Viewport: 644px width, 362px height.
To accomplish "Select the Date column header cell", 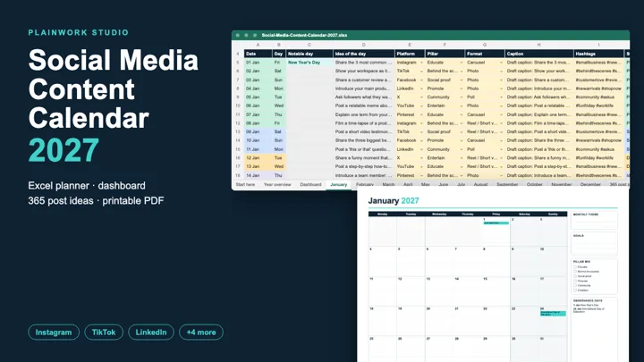I will click(x=258, y=54).
